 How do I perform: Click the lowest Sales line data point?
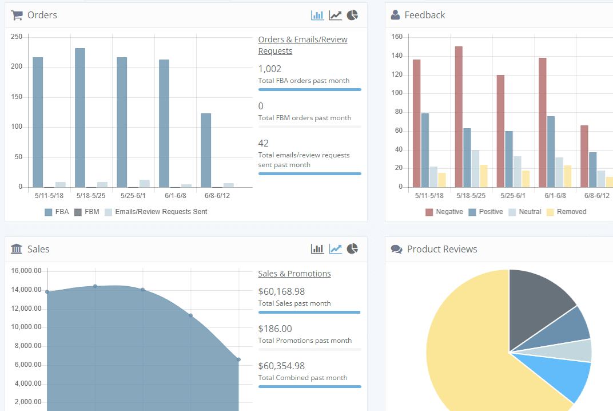click(x=239, y=359)
